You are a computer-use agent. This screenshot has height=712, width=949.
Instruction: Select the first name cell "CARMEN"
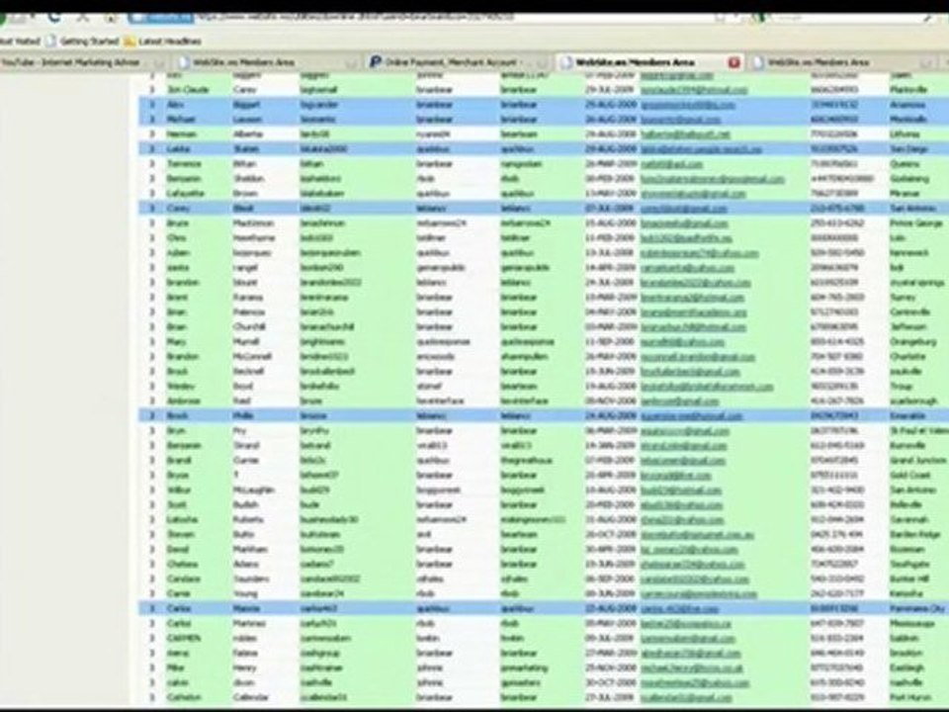184,639
